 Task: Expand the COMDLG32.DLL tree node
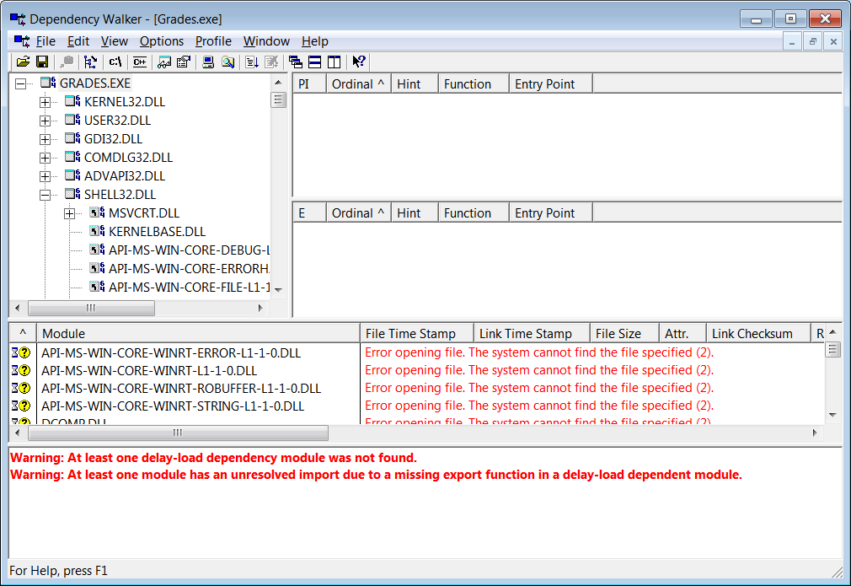(x=45, y=158)
